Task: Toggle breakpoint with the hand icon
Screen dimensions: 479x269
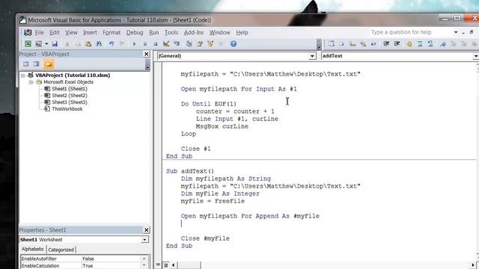Action: pyautogui.click(x=409, y=44)
